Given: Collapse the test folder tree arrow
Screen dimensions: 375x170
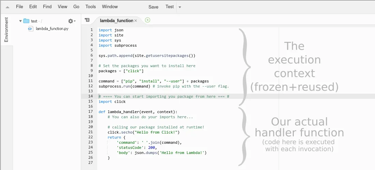Looking at the screenshot, I should point(20,21).
